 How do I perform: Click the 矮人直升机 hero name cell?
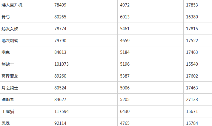click(12, 5)
